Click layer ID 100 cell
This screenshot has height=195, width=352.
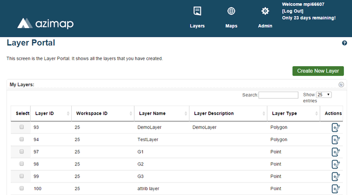37,189
